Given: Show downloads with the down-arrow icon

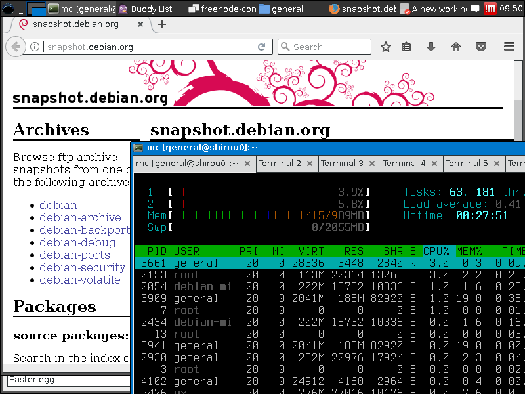Looking at the screenshot, I should tap(431, 47).
